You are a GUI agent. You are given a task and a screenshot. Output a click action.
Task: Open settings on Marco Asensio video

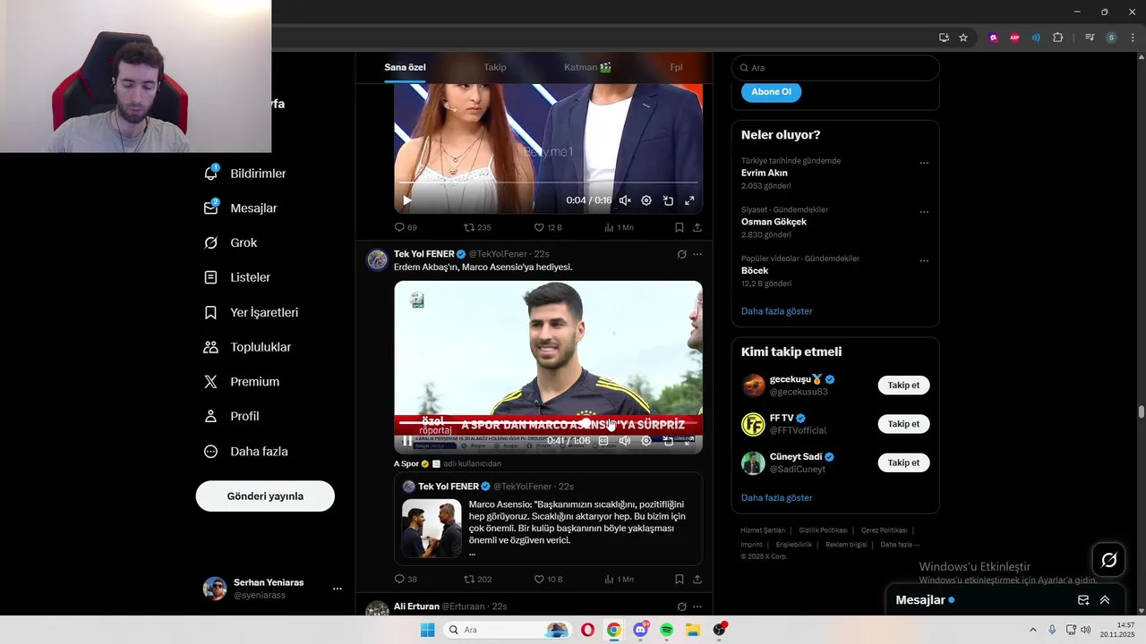coord(646,441)
